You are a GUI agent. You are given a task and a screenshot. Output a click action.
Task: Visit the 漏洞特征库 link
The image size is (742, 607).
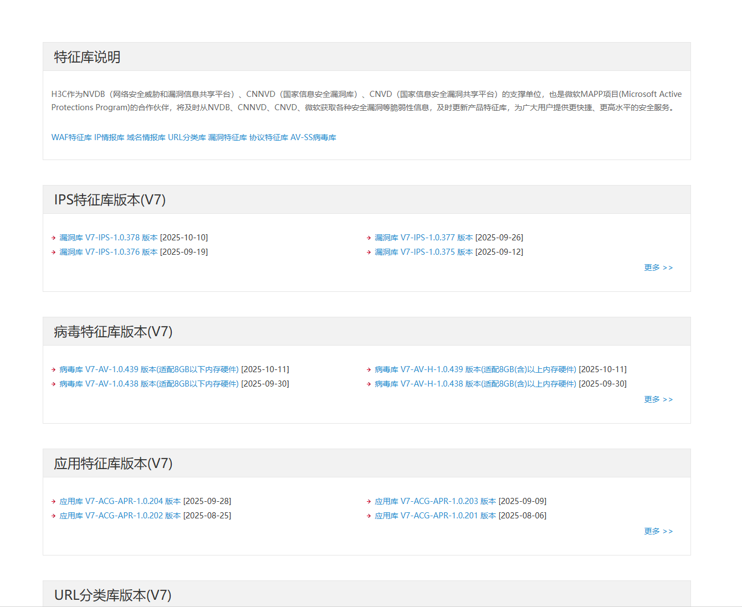pyautogui.click(x=227, y=137)
